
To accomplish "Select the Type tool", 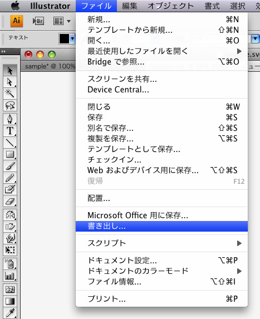I will (10, 131).
